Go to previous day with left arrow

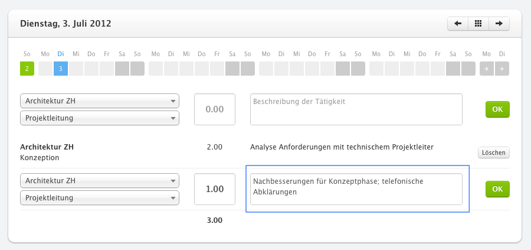[x=458, y=24]
